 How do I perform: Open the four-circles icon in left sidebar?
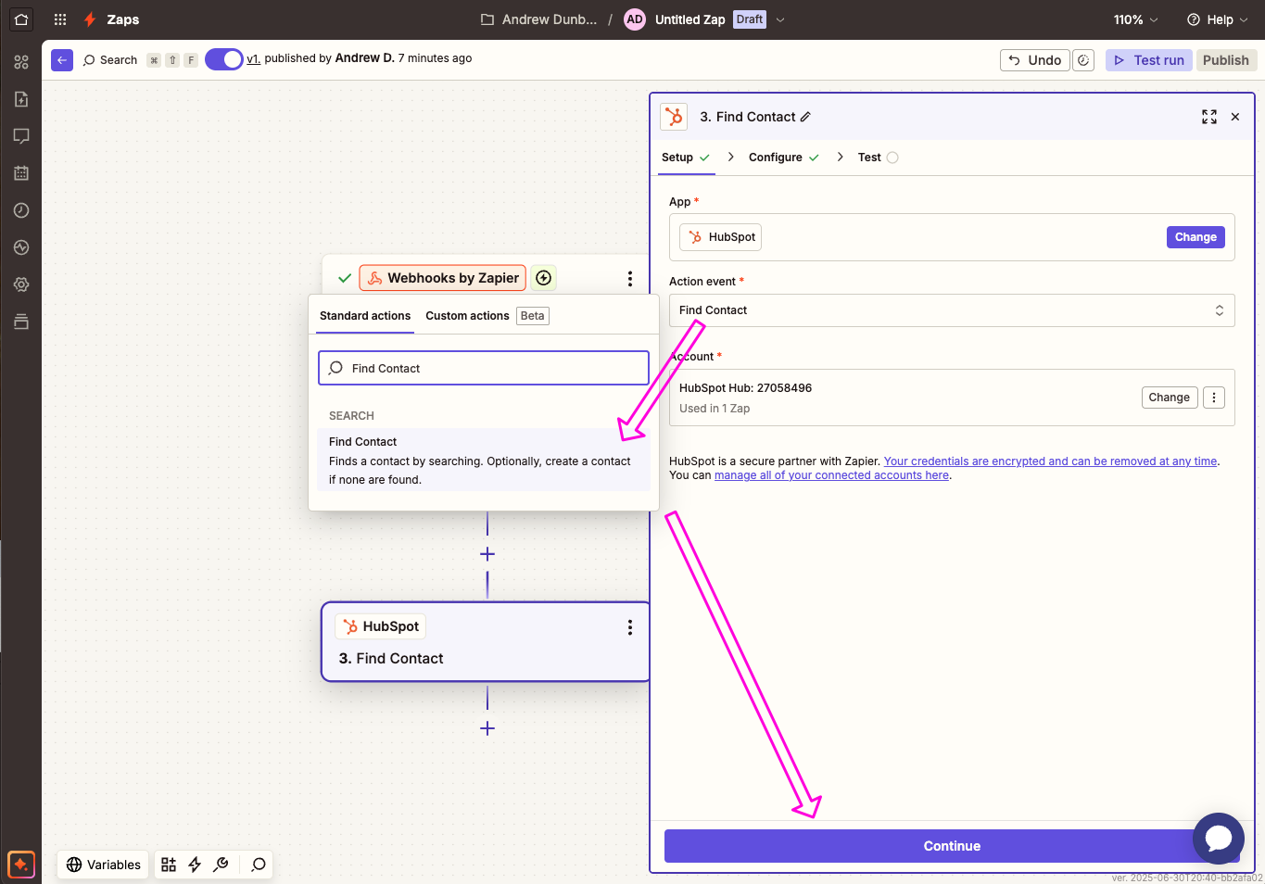[21, 62]
